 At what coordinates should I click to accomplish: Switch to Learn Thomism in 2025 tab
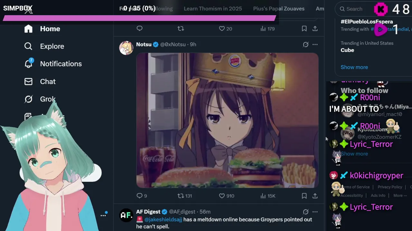click(213, 9)
